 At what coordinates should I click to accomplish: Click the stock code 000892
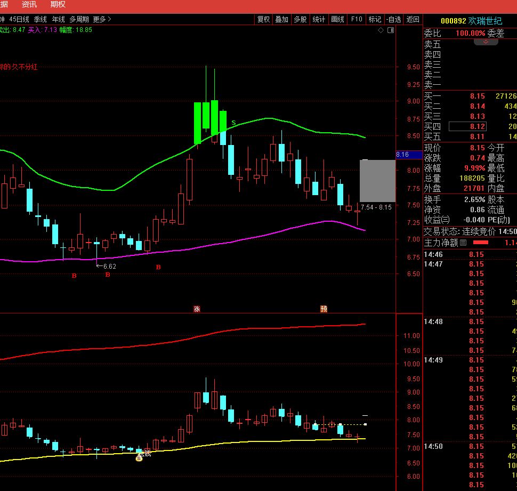(x=454, y=21)
